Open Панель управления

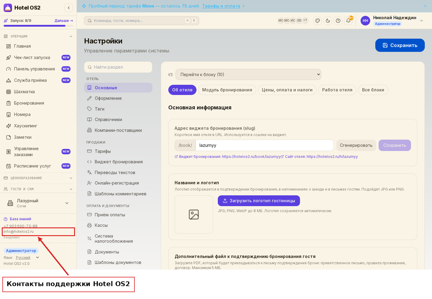coord(38,69)
